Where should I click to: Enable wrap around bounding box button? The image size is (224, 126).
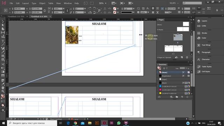157,8
